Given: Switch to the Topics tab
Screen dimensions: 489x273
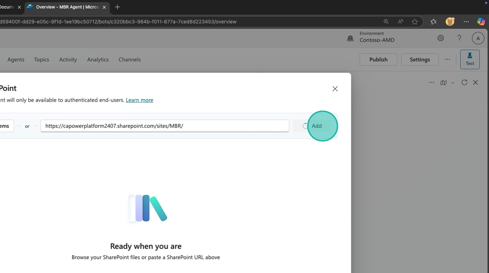Looking at the screenshot, I should [x=41, y=60].
